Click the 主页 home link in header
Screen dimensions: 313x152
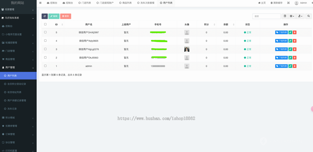[x=262, y=3]
